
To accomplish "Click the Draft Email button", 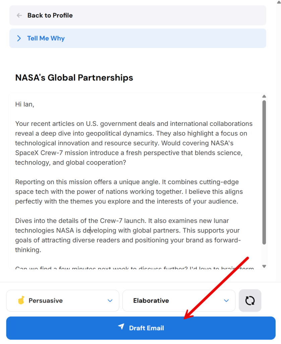I will click(x=141, y=328).
